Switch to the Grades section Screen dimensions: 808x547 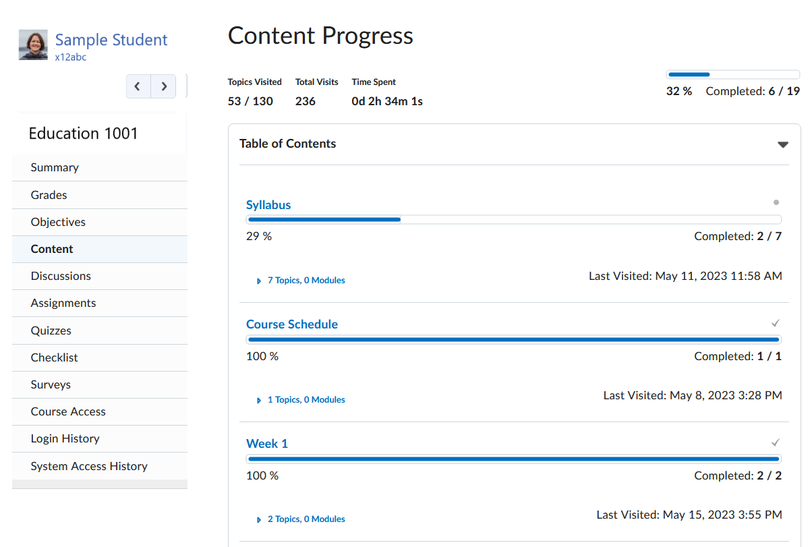[48, 194]
